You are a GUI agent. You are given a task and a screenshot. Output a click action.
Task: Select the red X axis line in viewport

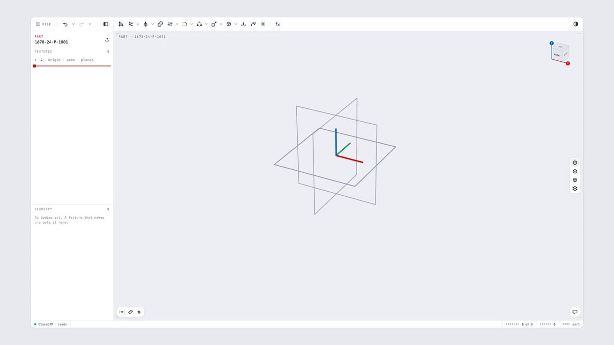(x=350, y=159)
